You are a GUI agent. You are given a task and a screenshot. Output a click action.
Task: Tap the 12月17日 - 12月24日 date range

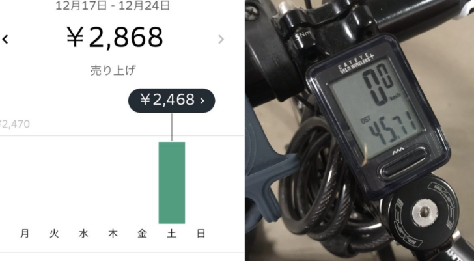click(113, 6)
